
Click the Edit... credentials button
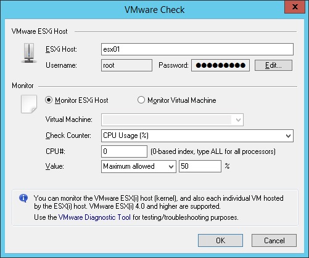pyautogui.click(x=273, y=65)
